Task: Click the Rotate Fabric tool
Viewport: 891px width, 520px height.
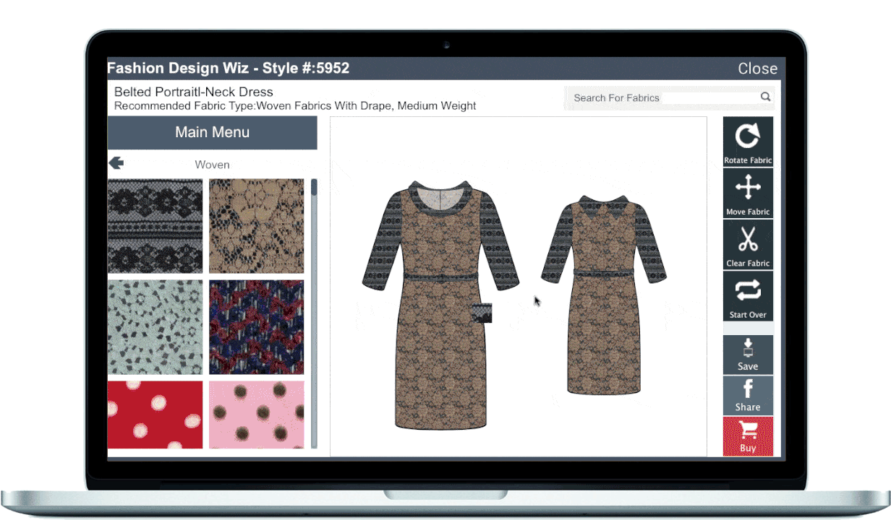Action: pos(748,142)
